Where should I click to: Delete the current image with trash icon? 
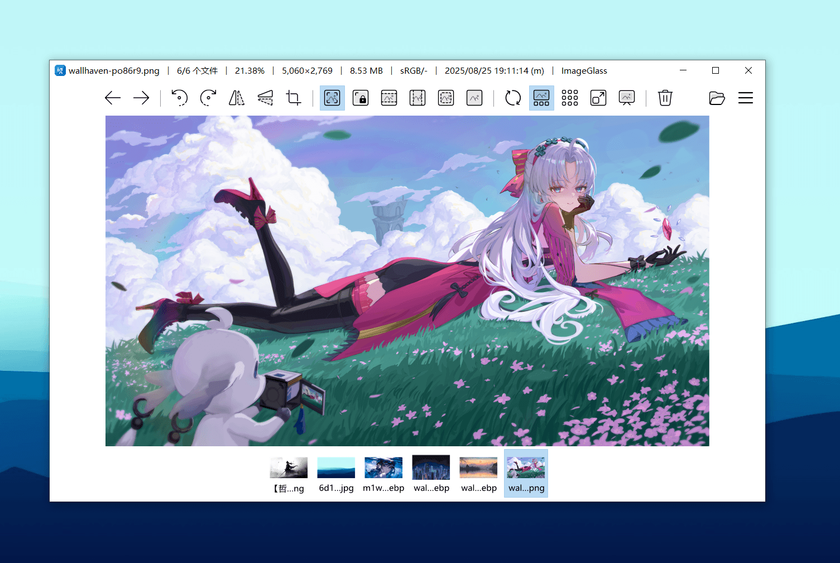pyautogui.click(x=665, y=98)
